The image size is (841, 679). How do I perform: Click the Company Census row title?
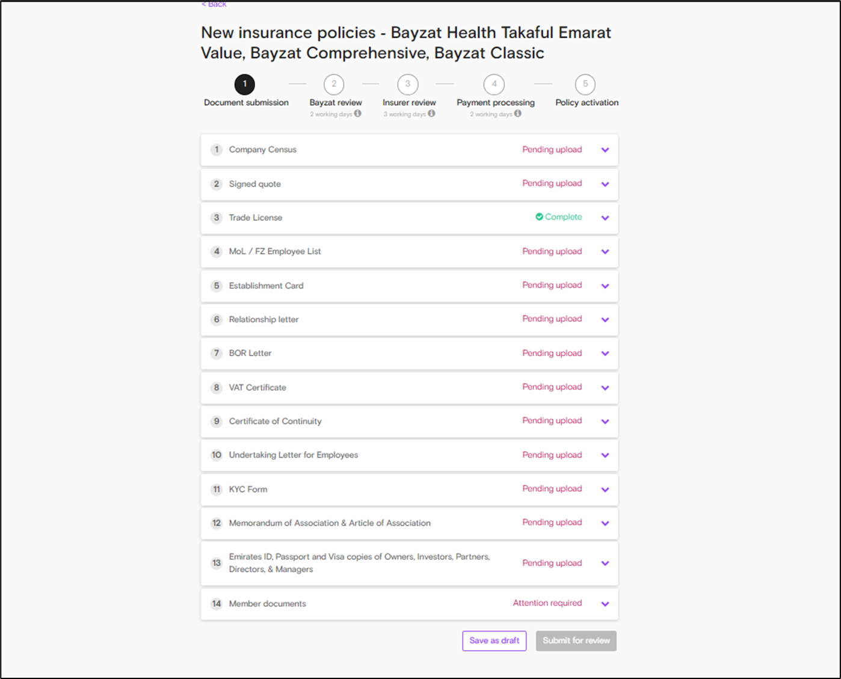263,150
